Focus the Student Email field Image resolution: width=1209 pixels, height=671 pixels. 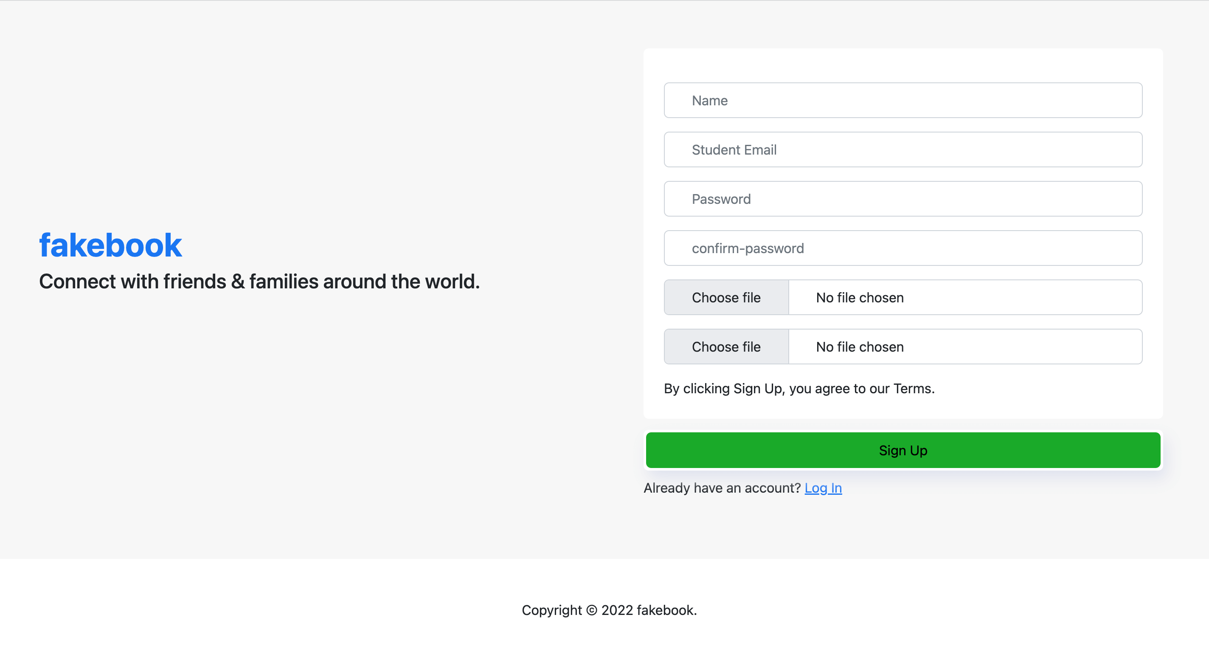click(x=903, y=150)
